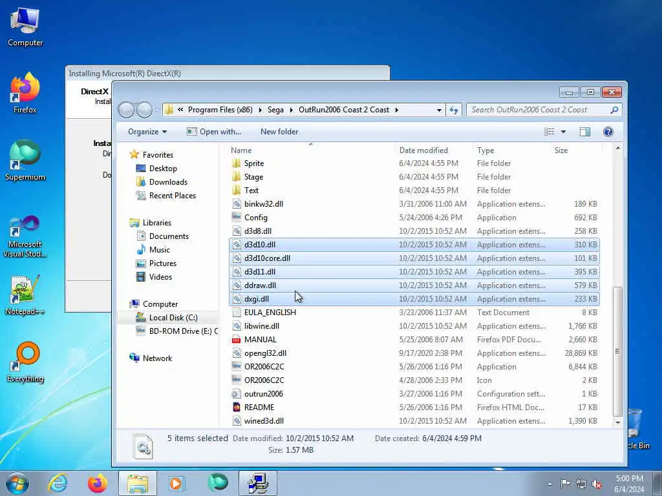Select Documents library
The width and height of the screenshot is (662, 496).
169,236
